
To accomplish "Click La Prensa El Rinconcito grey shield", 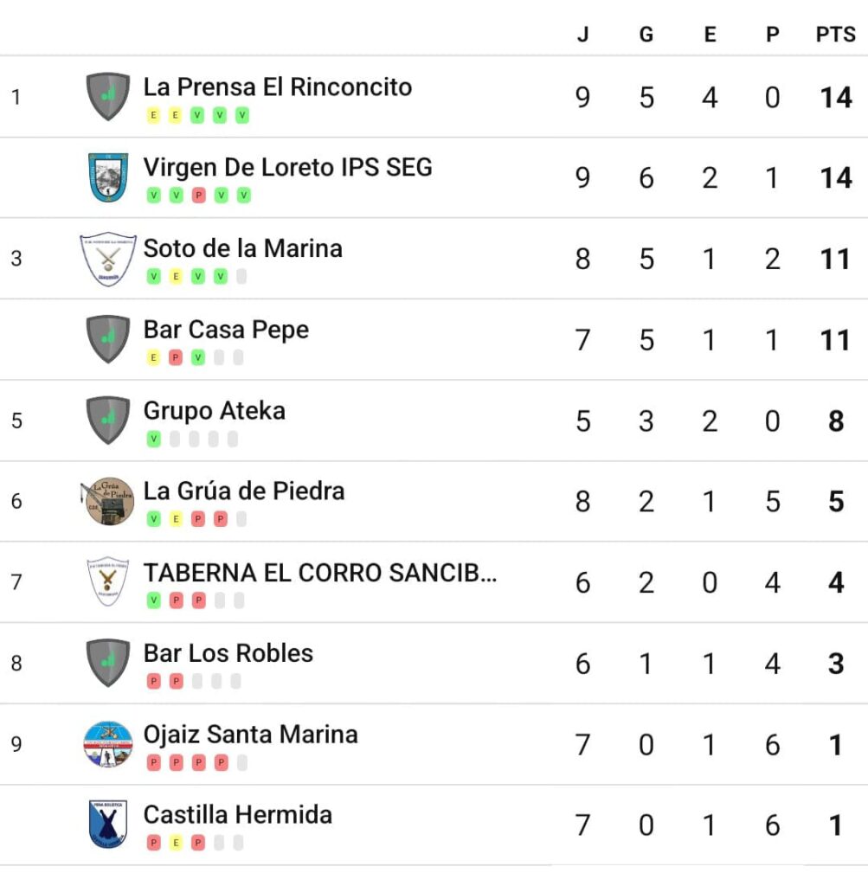I will coord(108,97).
